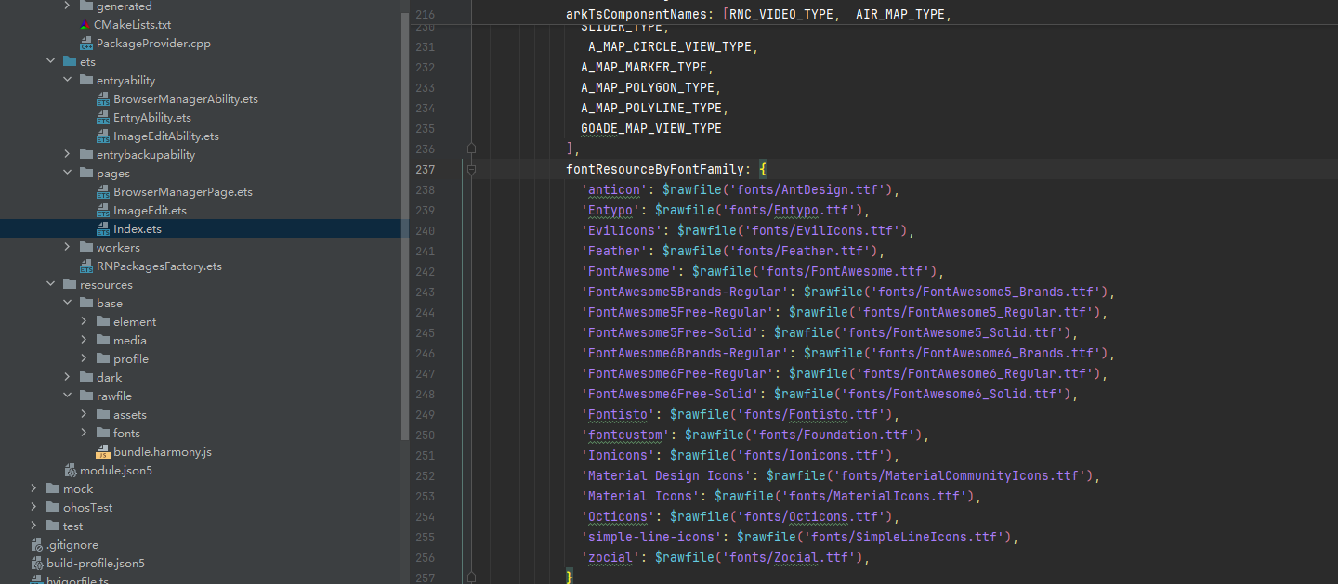Click the fonts folder icon

(x=103, y=434)
